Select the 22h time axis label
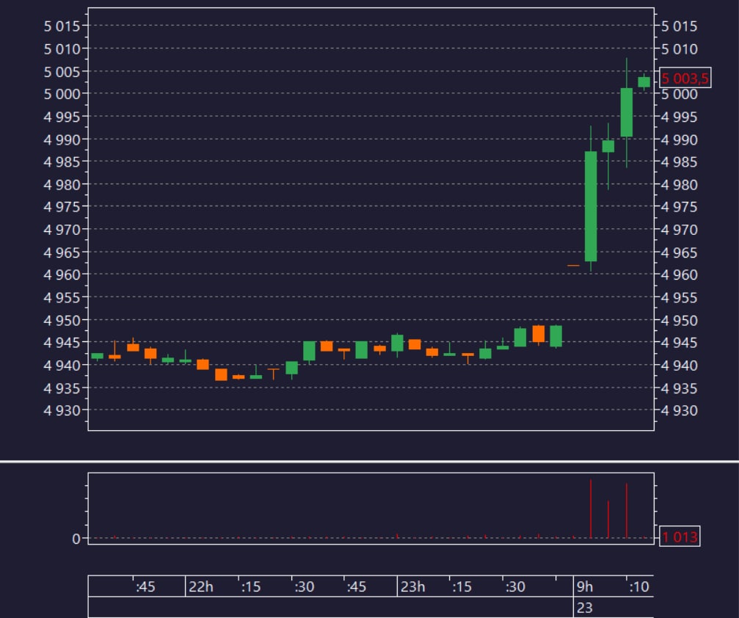 (201, 587)
